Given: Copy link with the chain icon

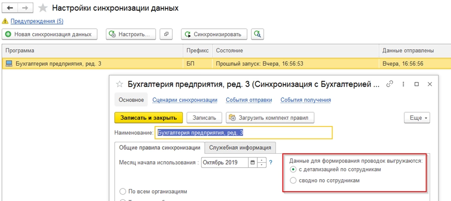Looking at the screenshot, I should (389, 84).
